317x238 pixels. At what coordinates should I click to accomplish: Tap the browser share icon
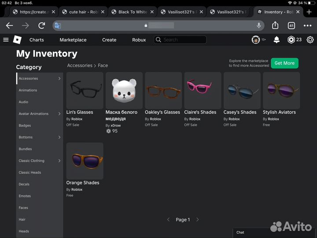click(x=276, y=26)
